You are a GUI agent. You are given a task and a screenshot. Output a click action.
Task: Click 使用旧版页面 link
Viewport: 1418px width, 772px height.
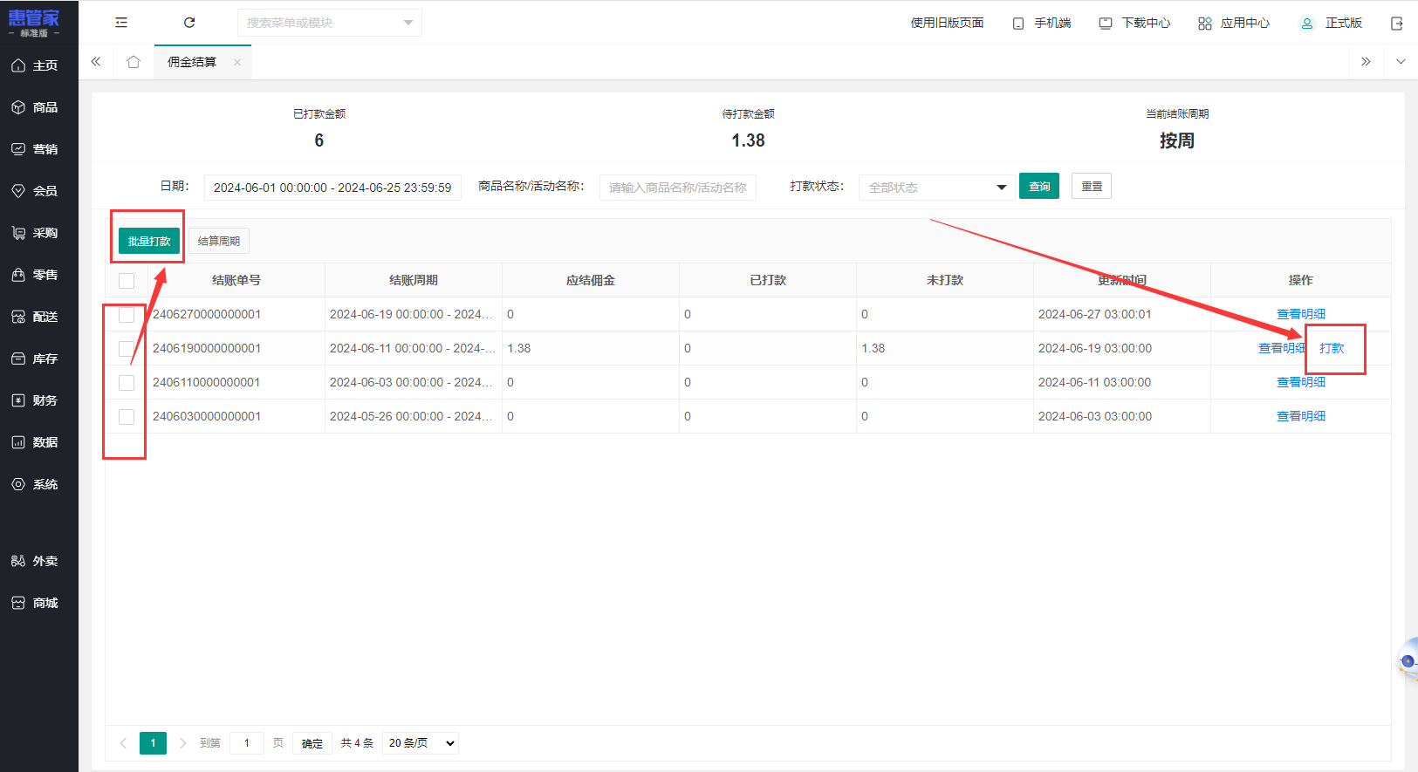(947, 23)
